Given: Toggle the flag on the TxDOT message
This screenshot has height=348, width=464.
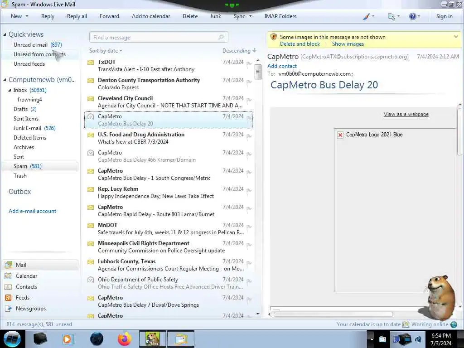Looking at the screenshot, I should [249, 64].
